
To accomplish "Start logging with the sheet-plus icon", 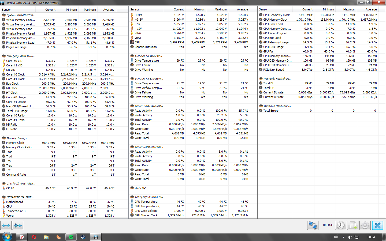I will click(352, 225).
